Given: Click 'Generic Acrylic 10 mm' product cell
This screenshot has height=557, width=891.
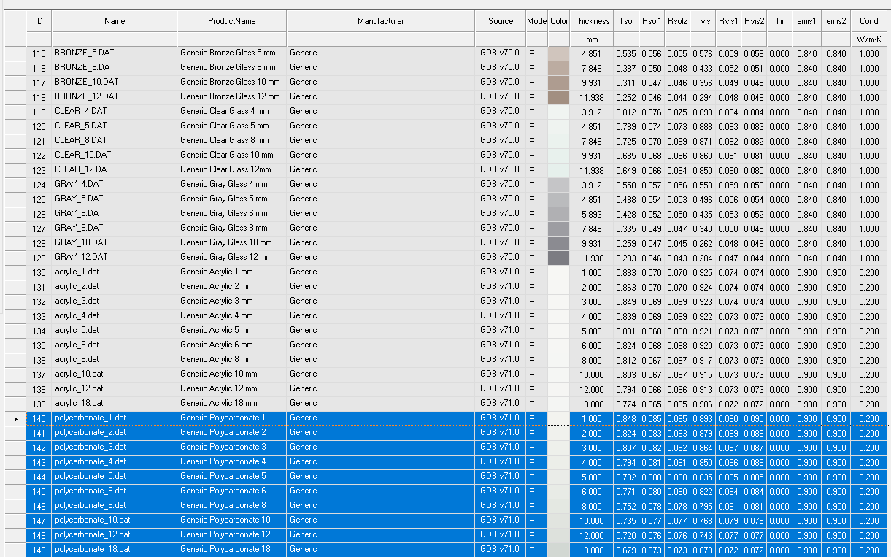Looking at the screenshot, I should [x=232, y=374].
